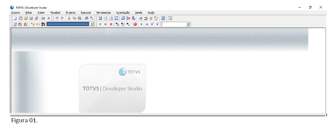Click the New file blank page icon
333x127 pixels.
coord(15,18)
